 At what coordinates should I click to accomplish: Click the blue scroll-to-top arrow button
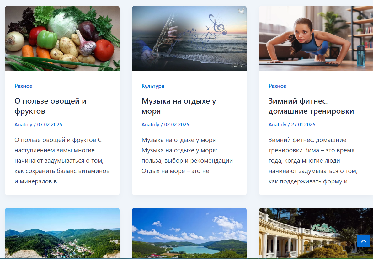coord(364,241)
